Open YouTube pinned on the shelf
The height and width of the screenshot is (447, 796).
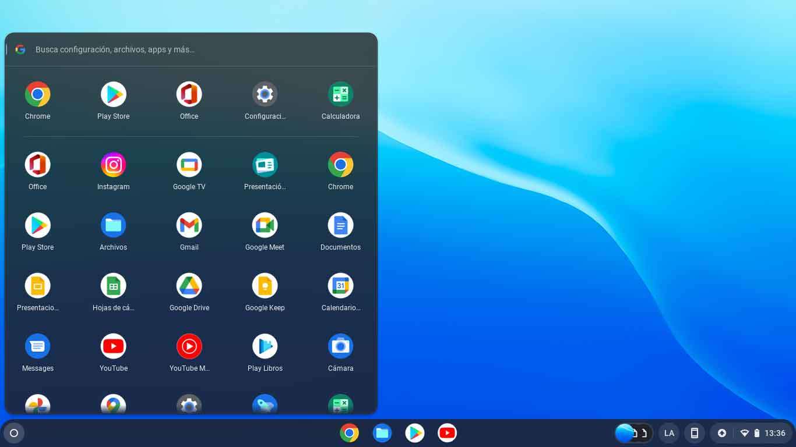(x=448, y=433)
